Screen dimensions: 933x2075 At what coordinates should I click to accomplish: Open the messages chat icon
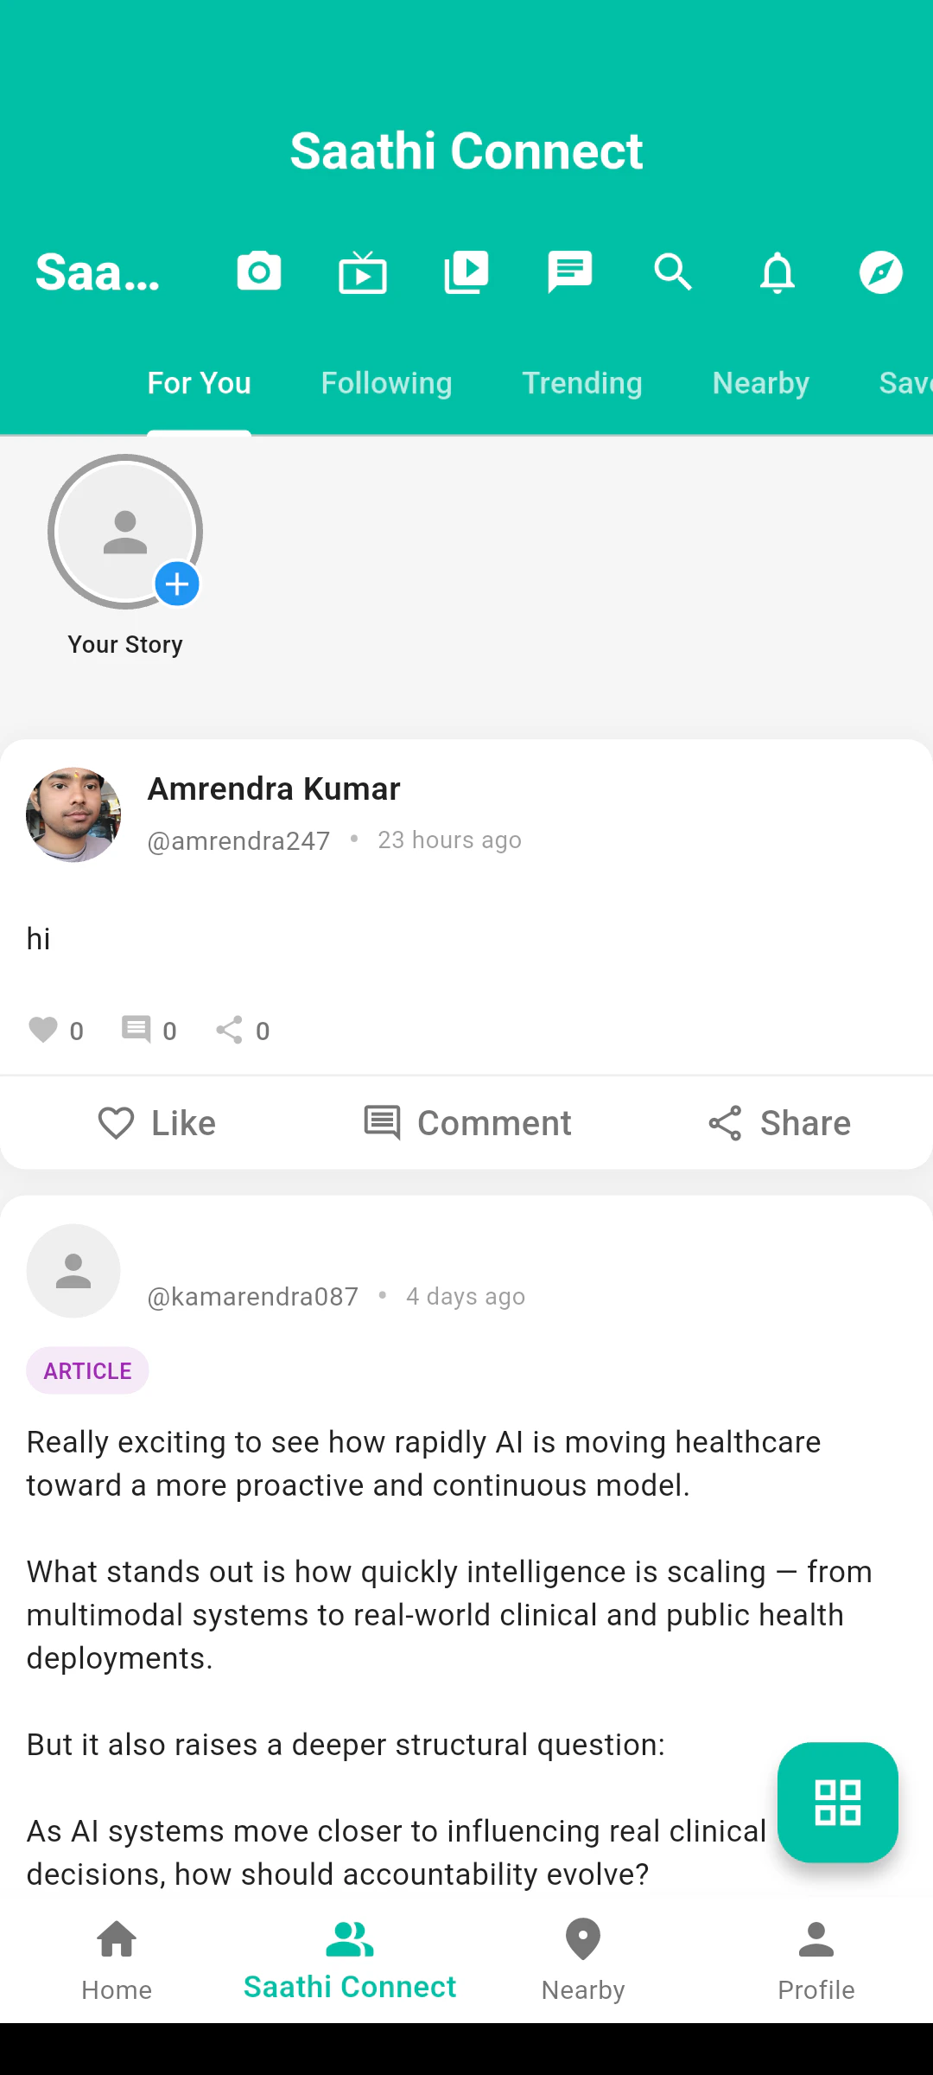click(570, 272)
